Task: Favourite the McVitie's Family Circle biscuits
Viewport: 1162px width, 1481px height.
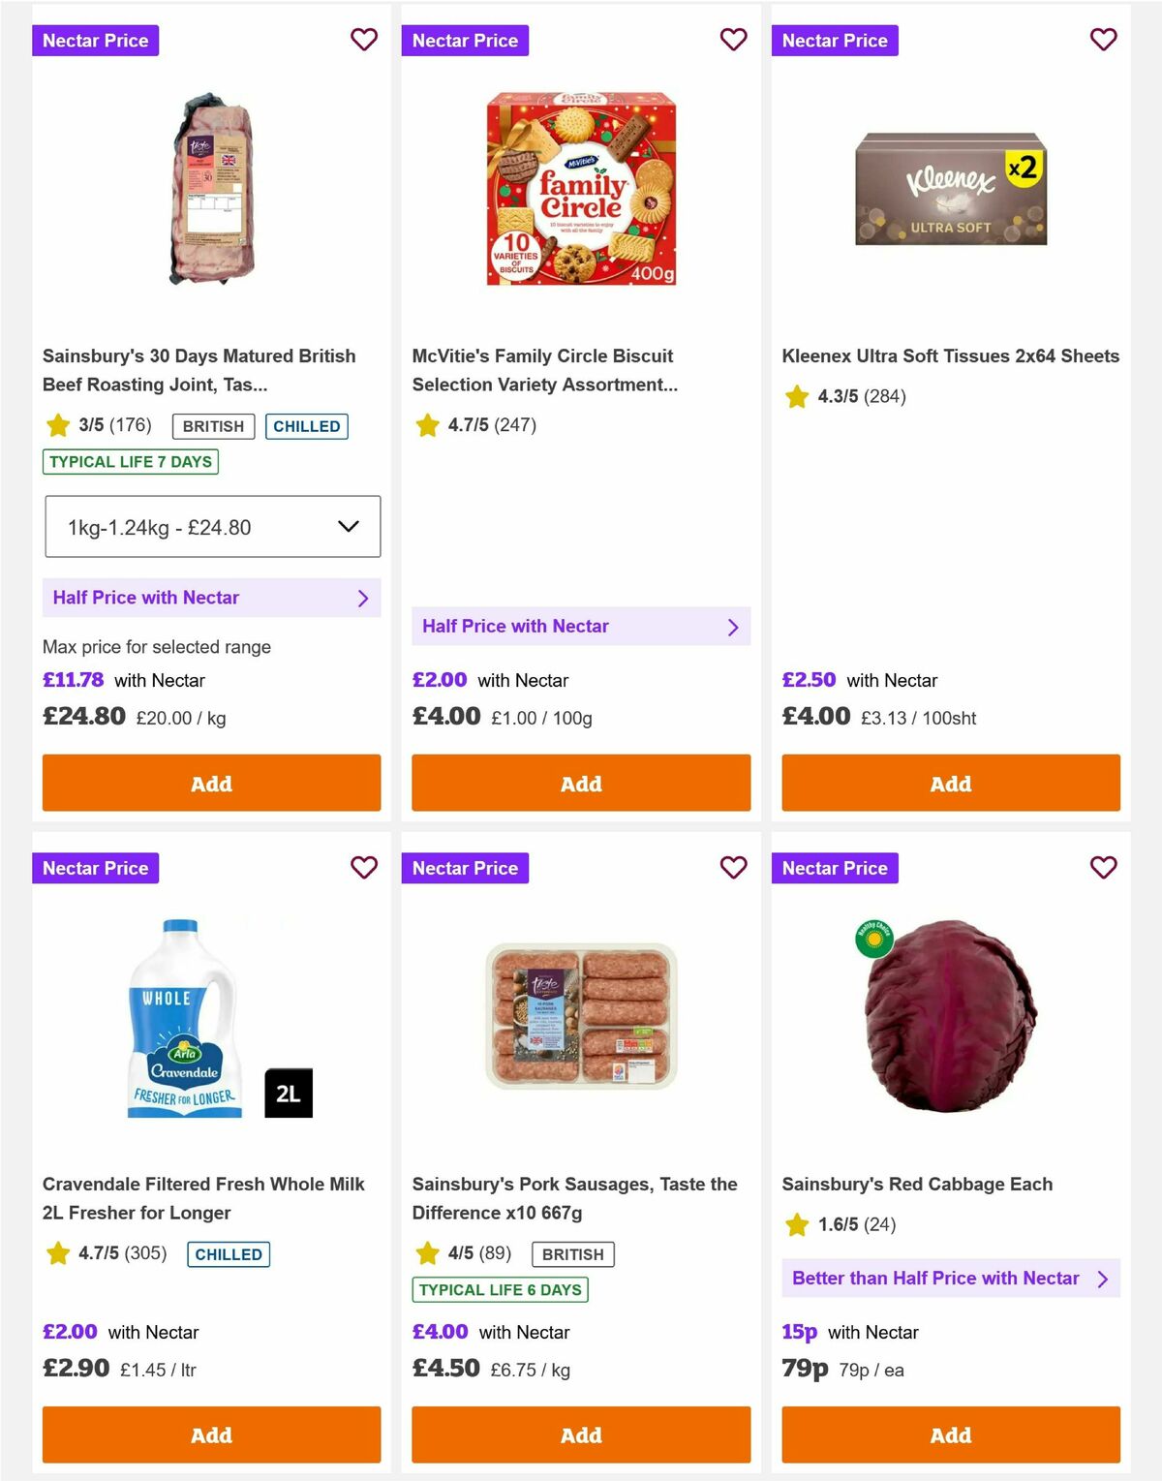Action: click(x=733, y=40)
